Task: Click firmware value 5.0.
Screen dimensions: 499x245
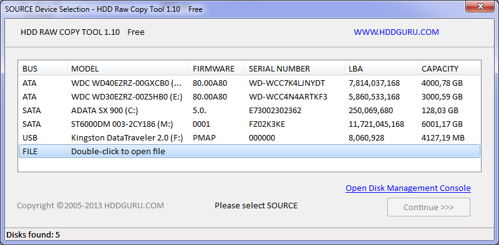Action: [199, 111]
